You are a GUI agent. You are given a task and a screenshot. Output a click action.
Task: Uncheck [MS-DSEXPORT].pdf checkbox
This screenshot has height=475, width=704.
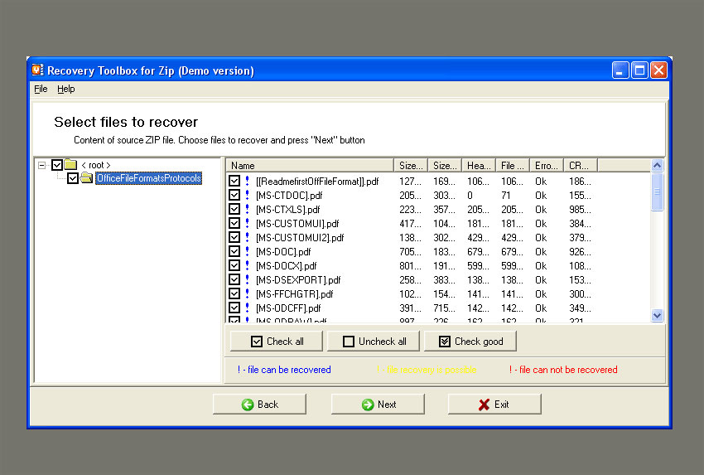(234, 279)
